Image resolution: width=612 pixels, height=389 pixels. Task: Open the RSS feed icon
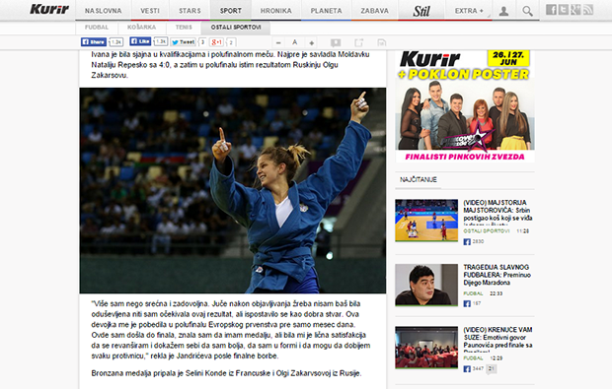587,10
